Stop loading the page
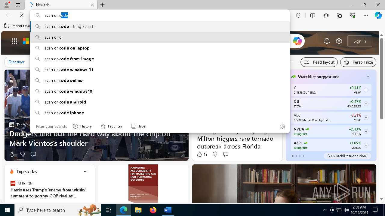 22,15
